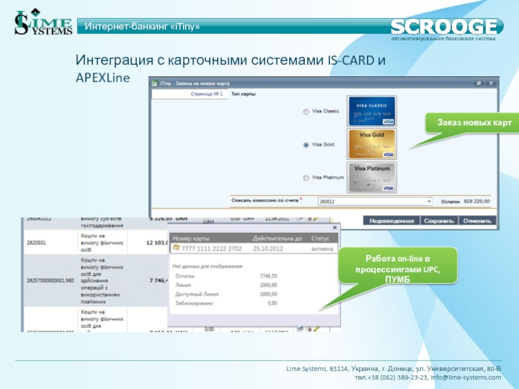Screen dimensions: 519x389
Task: Close the iTiny new card request window
Action: coord(491,83)
